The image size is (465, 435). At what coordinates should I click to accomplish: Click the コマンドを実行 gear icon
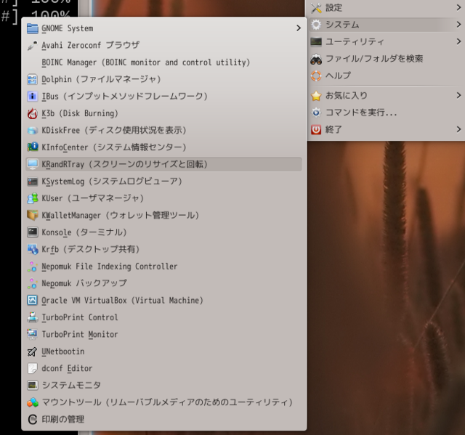coord(316,113)
